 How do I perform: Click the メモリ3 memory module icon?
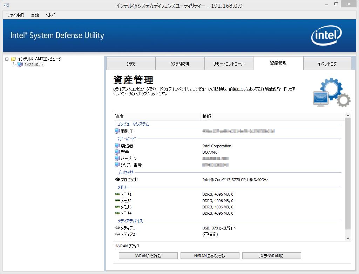[117, 207]
